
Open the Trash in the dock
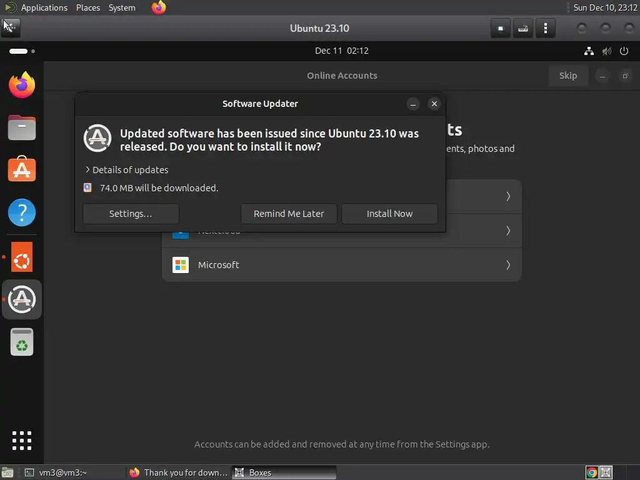point(22,342)
